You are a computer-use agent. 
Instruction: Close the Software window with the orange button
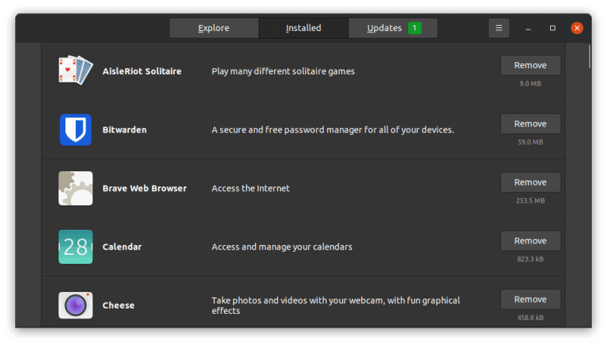coord(577,28)
